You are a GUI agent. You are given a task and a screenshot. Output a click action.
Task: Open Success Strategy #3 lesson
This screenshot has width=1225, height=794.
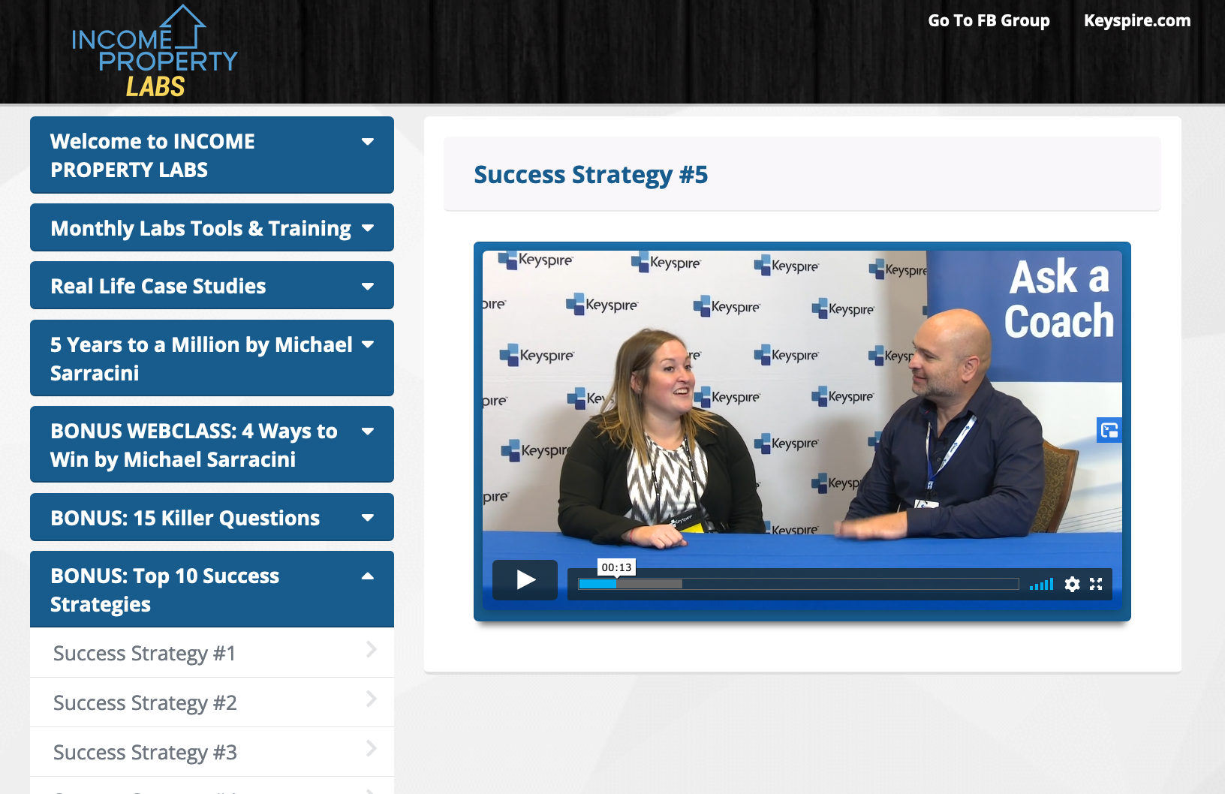[x=212, y=752]
